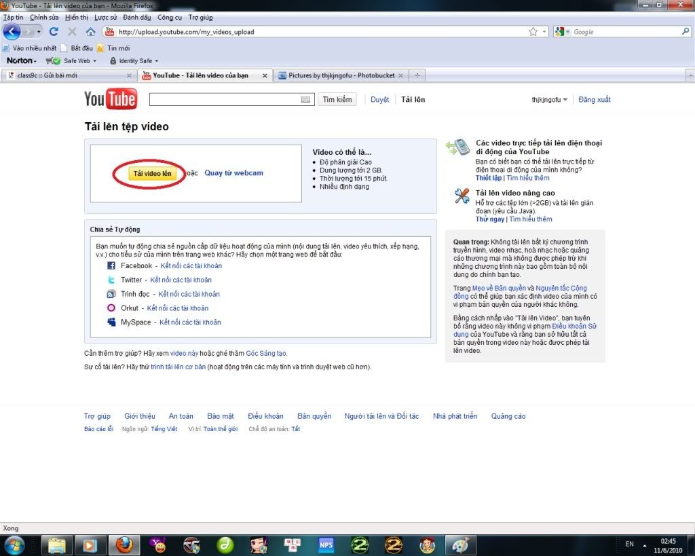Image resolution: width=695 pixels, height=556 pixels.
Task: Open the green music note taskbar app
Action: (225, 545)
